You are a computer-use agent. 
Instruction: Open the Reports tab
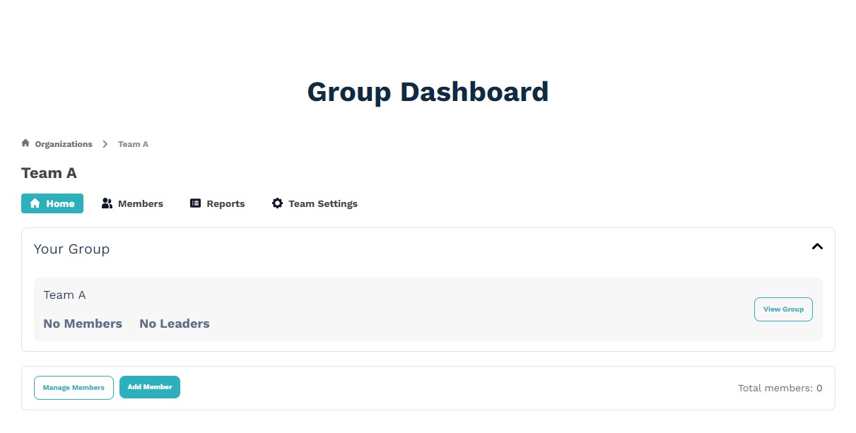(x=226, y=203)
